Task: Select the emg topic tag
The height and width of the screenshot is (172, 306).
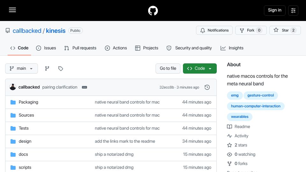Action: click(x=235, y=95)
